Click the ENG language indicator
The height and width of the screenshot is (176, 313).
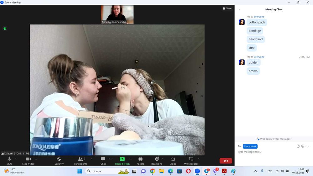click(x=270, y=171)
